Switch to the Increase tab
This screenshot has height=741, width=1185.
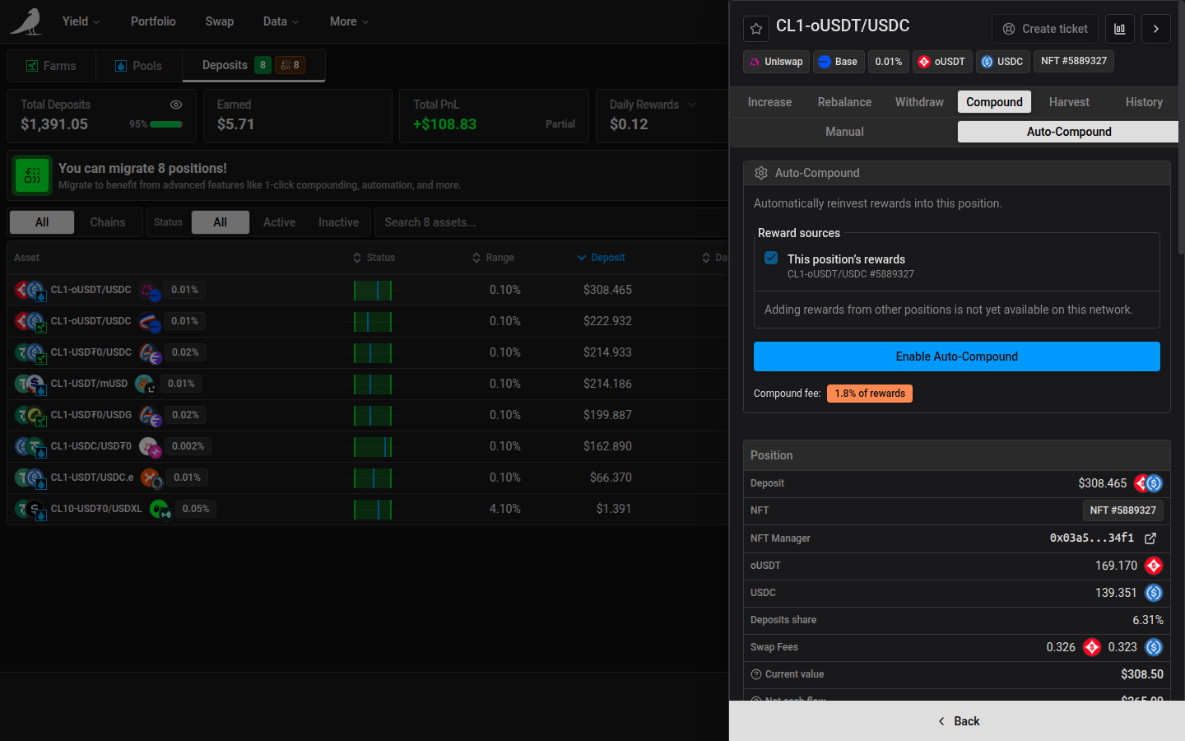(x=769, y=102)
